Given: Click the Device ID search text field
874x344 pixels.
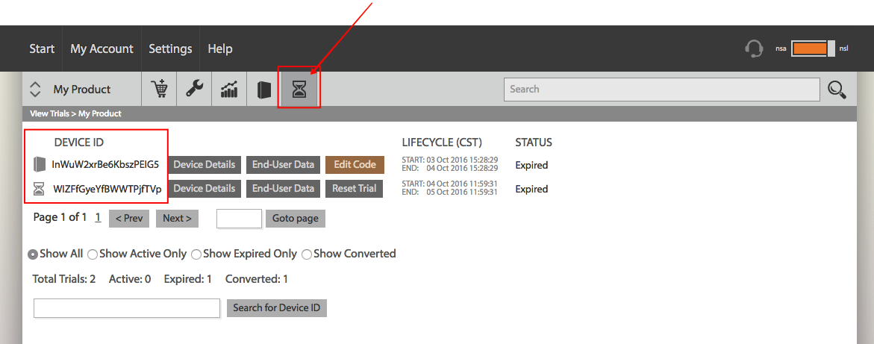Looking at the screenshot, I should 127,307.
